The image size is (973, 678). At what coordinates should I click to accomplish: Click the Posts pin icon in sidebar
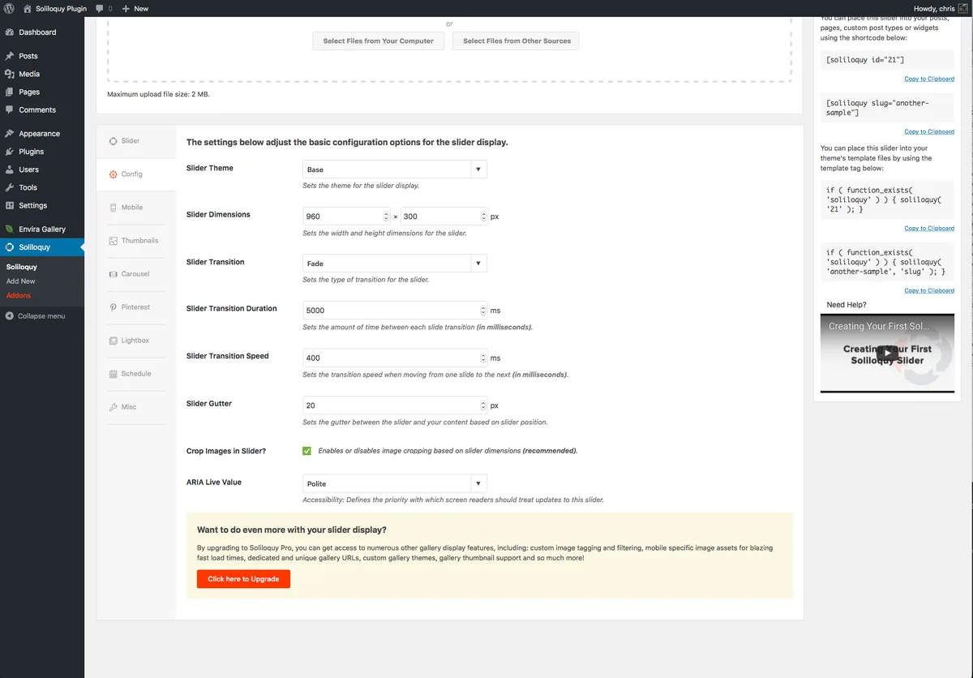click(9, 56)
